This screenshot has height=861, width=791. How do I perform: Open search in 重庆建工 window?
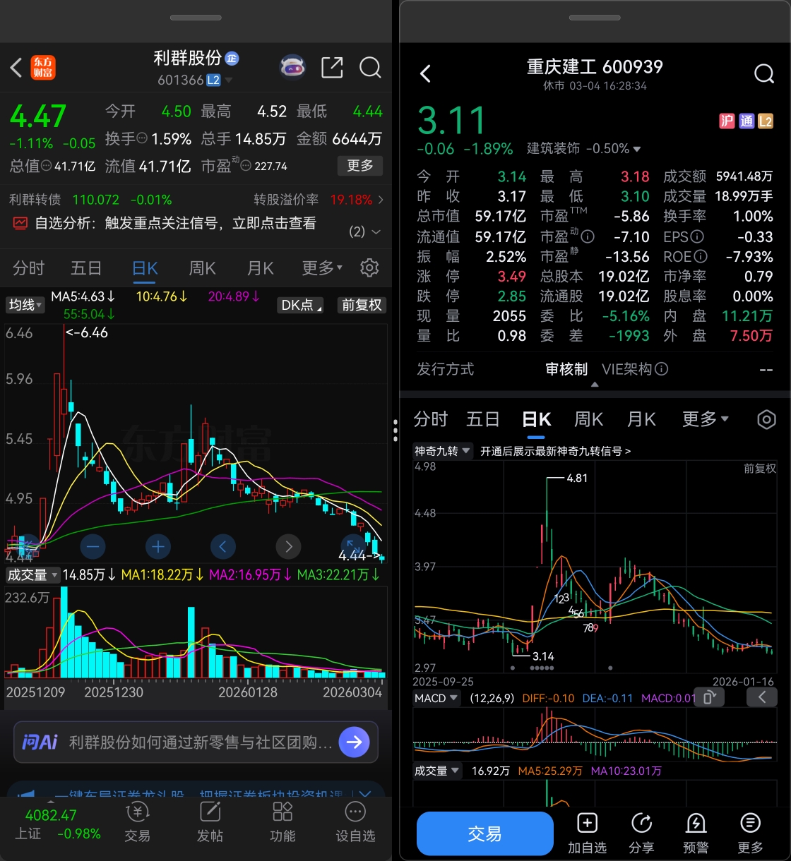coord(764,73)
